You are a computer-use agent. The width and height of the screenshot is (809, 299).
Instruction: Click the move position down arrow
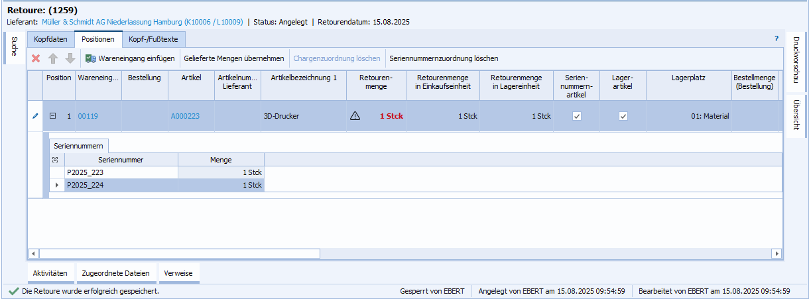(70, 58)
